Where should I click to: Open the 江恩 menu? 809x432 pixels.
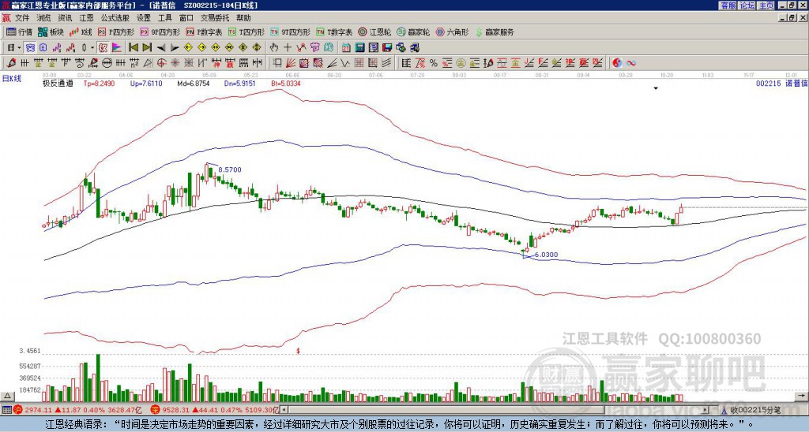[x=86, y=18]
